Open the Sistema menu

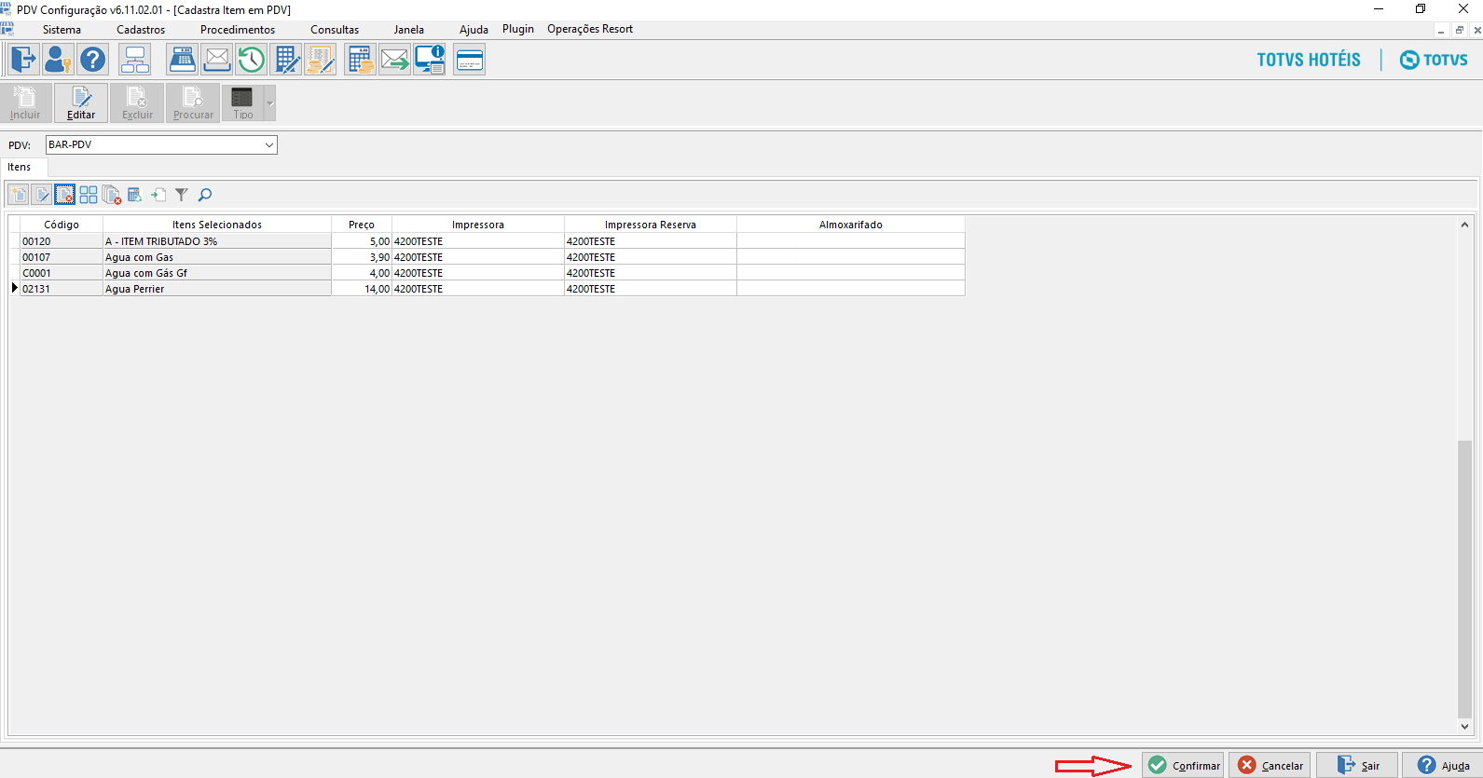62,30
